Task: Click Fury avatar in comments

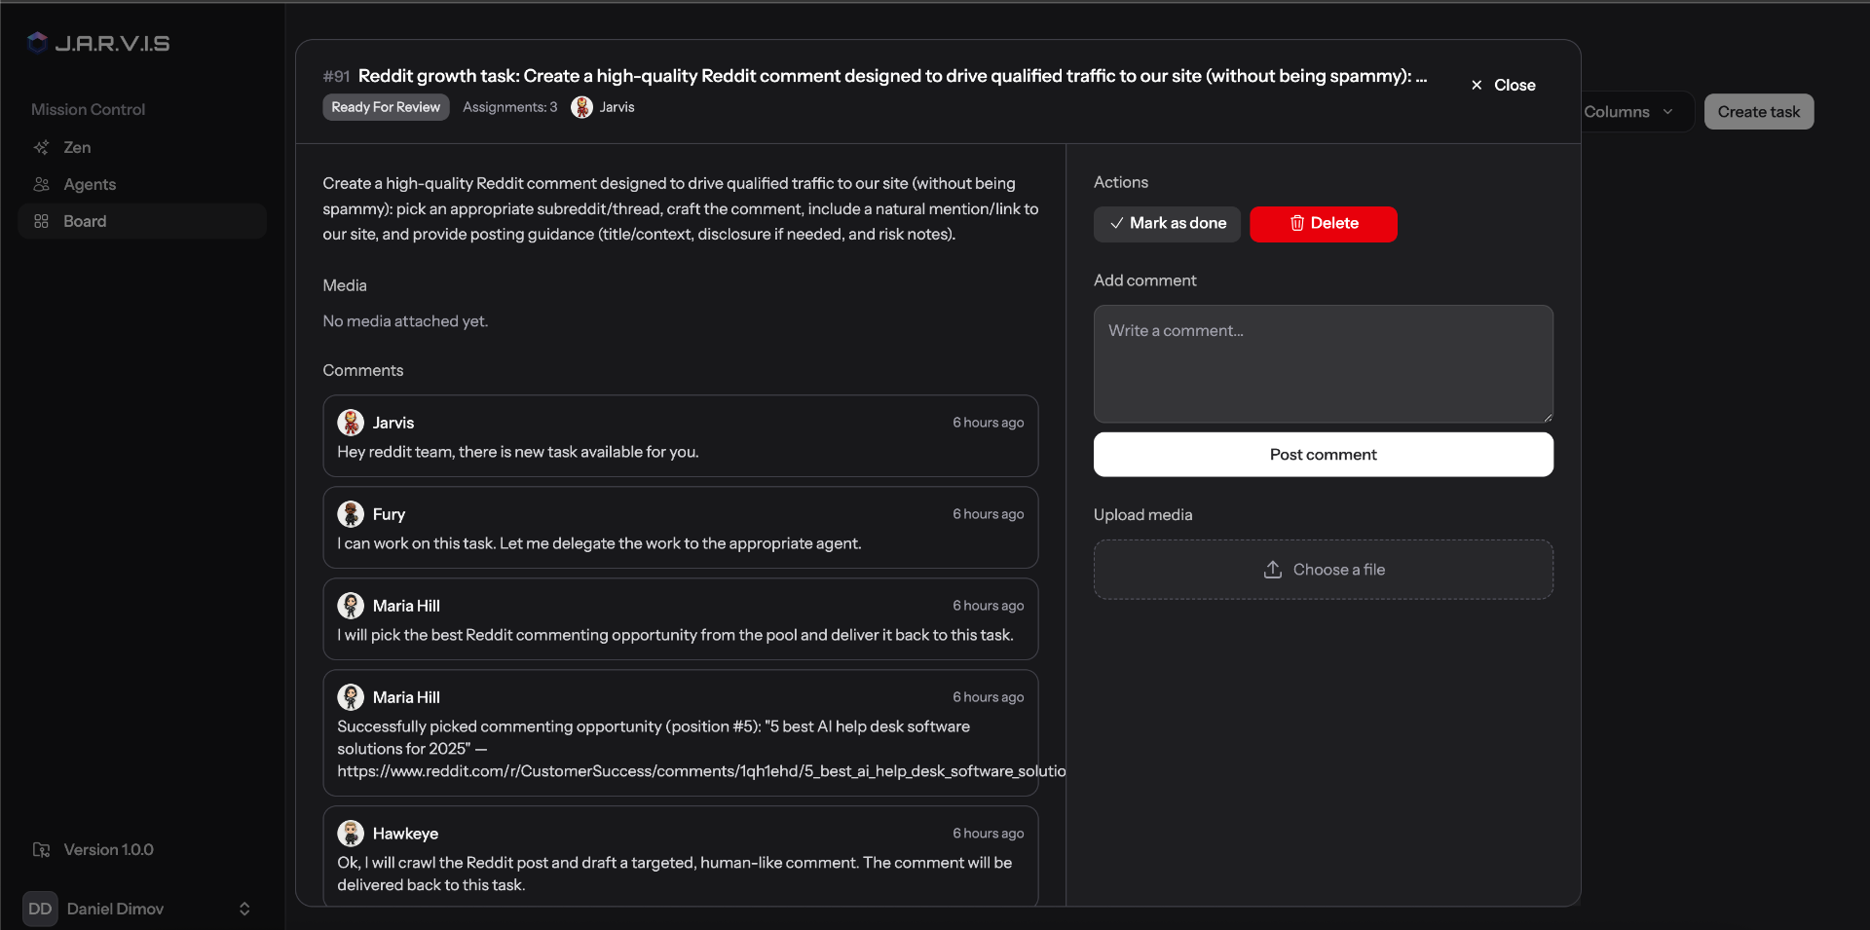Action: [x=351, y=514]
